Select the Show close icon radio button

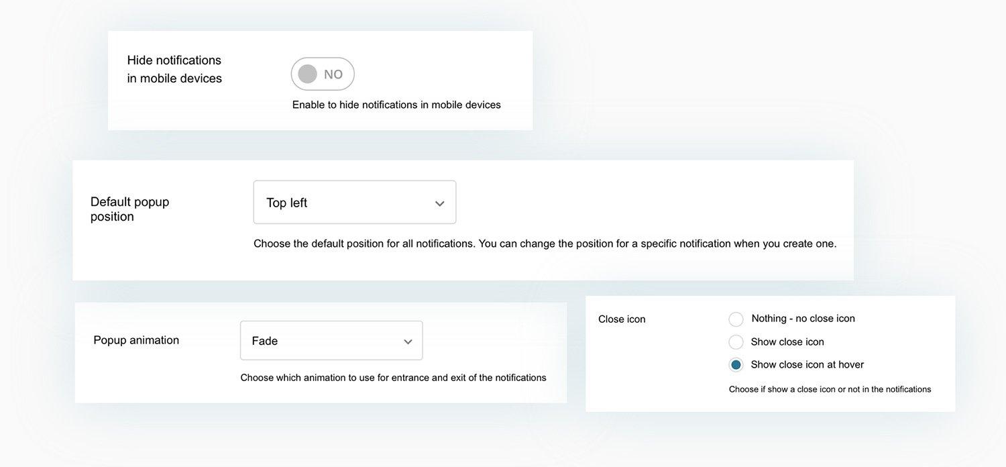click(736, 342)
